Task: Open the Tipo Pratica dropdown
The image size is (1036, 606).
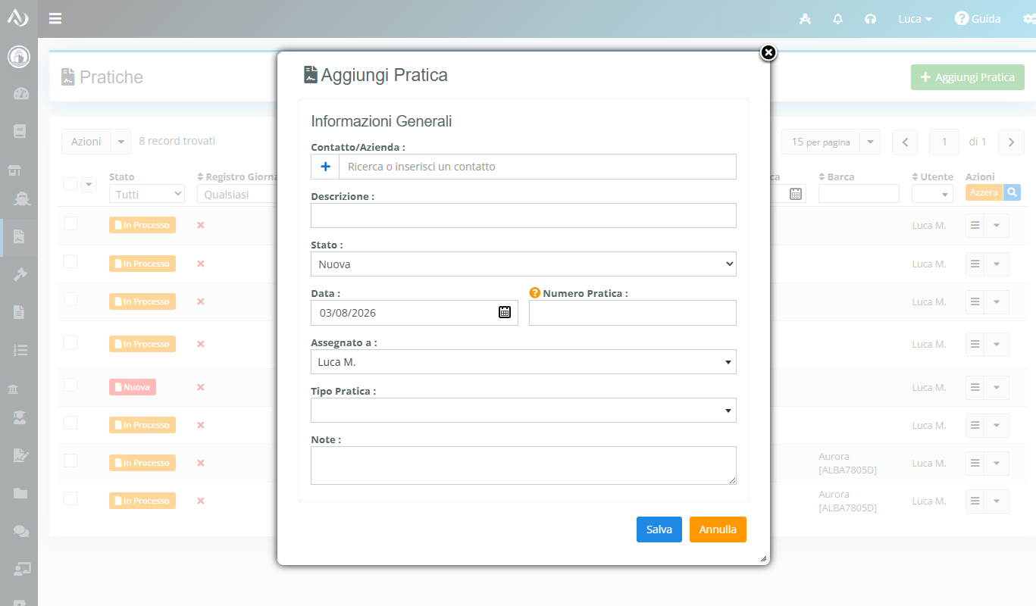Action: pyautogui.click(x=524, y=411)
